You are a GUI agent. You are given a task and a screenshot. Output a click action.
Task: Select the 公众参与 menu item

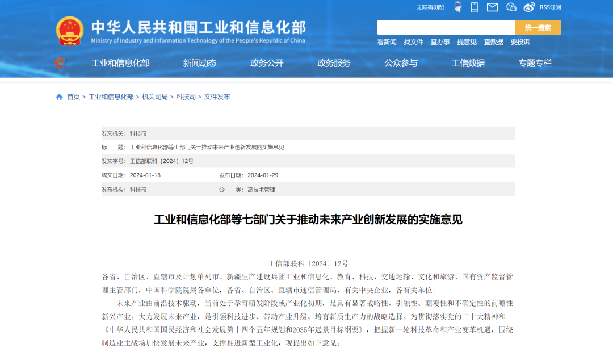tap(400, 63)
